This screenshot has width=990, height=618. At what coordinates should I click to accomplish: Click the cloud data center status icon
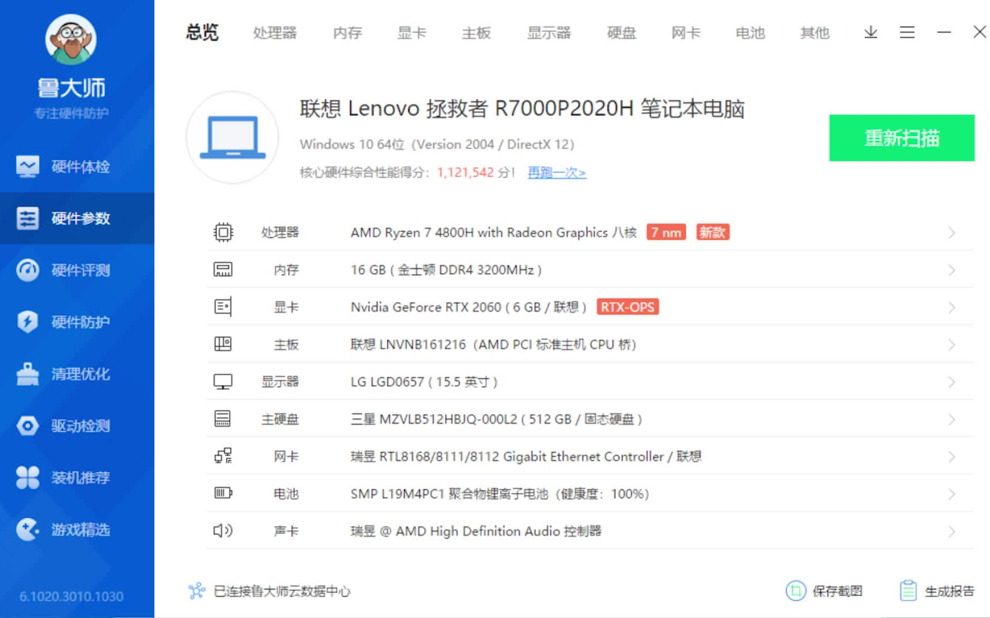(197, 591)
